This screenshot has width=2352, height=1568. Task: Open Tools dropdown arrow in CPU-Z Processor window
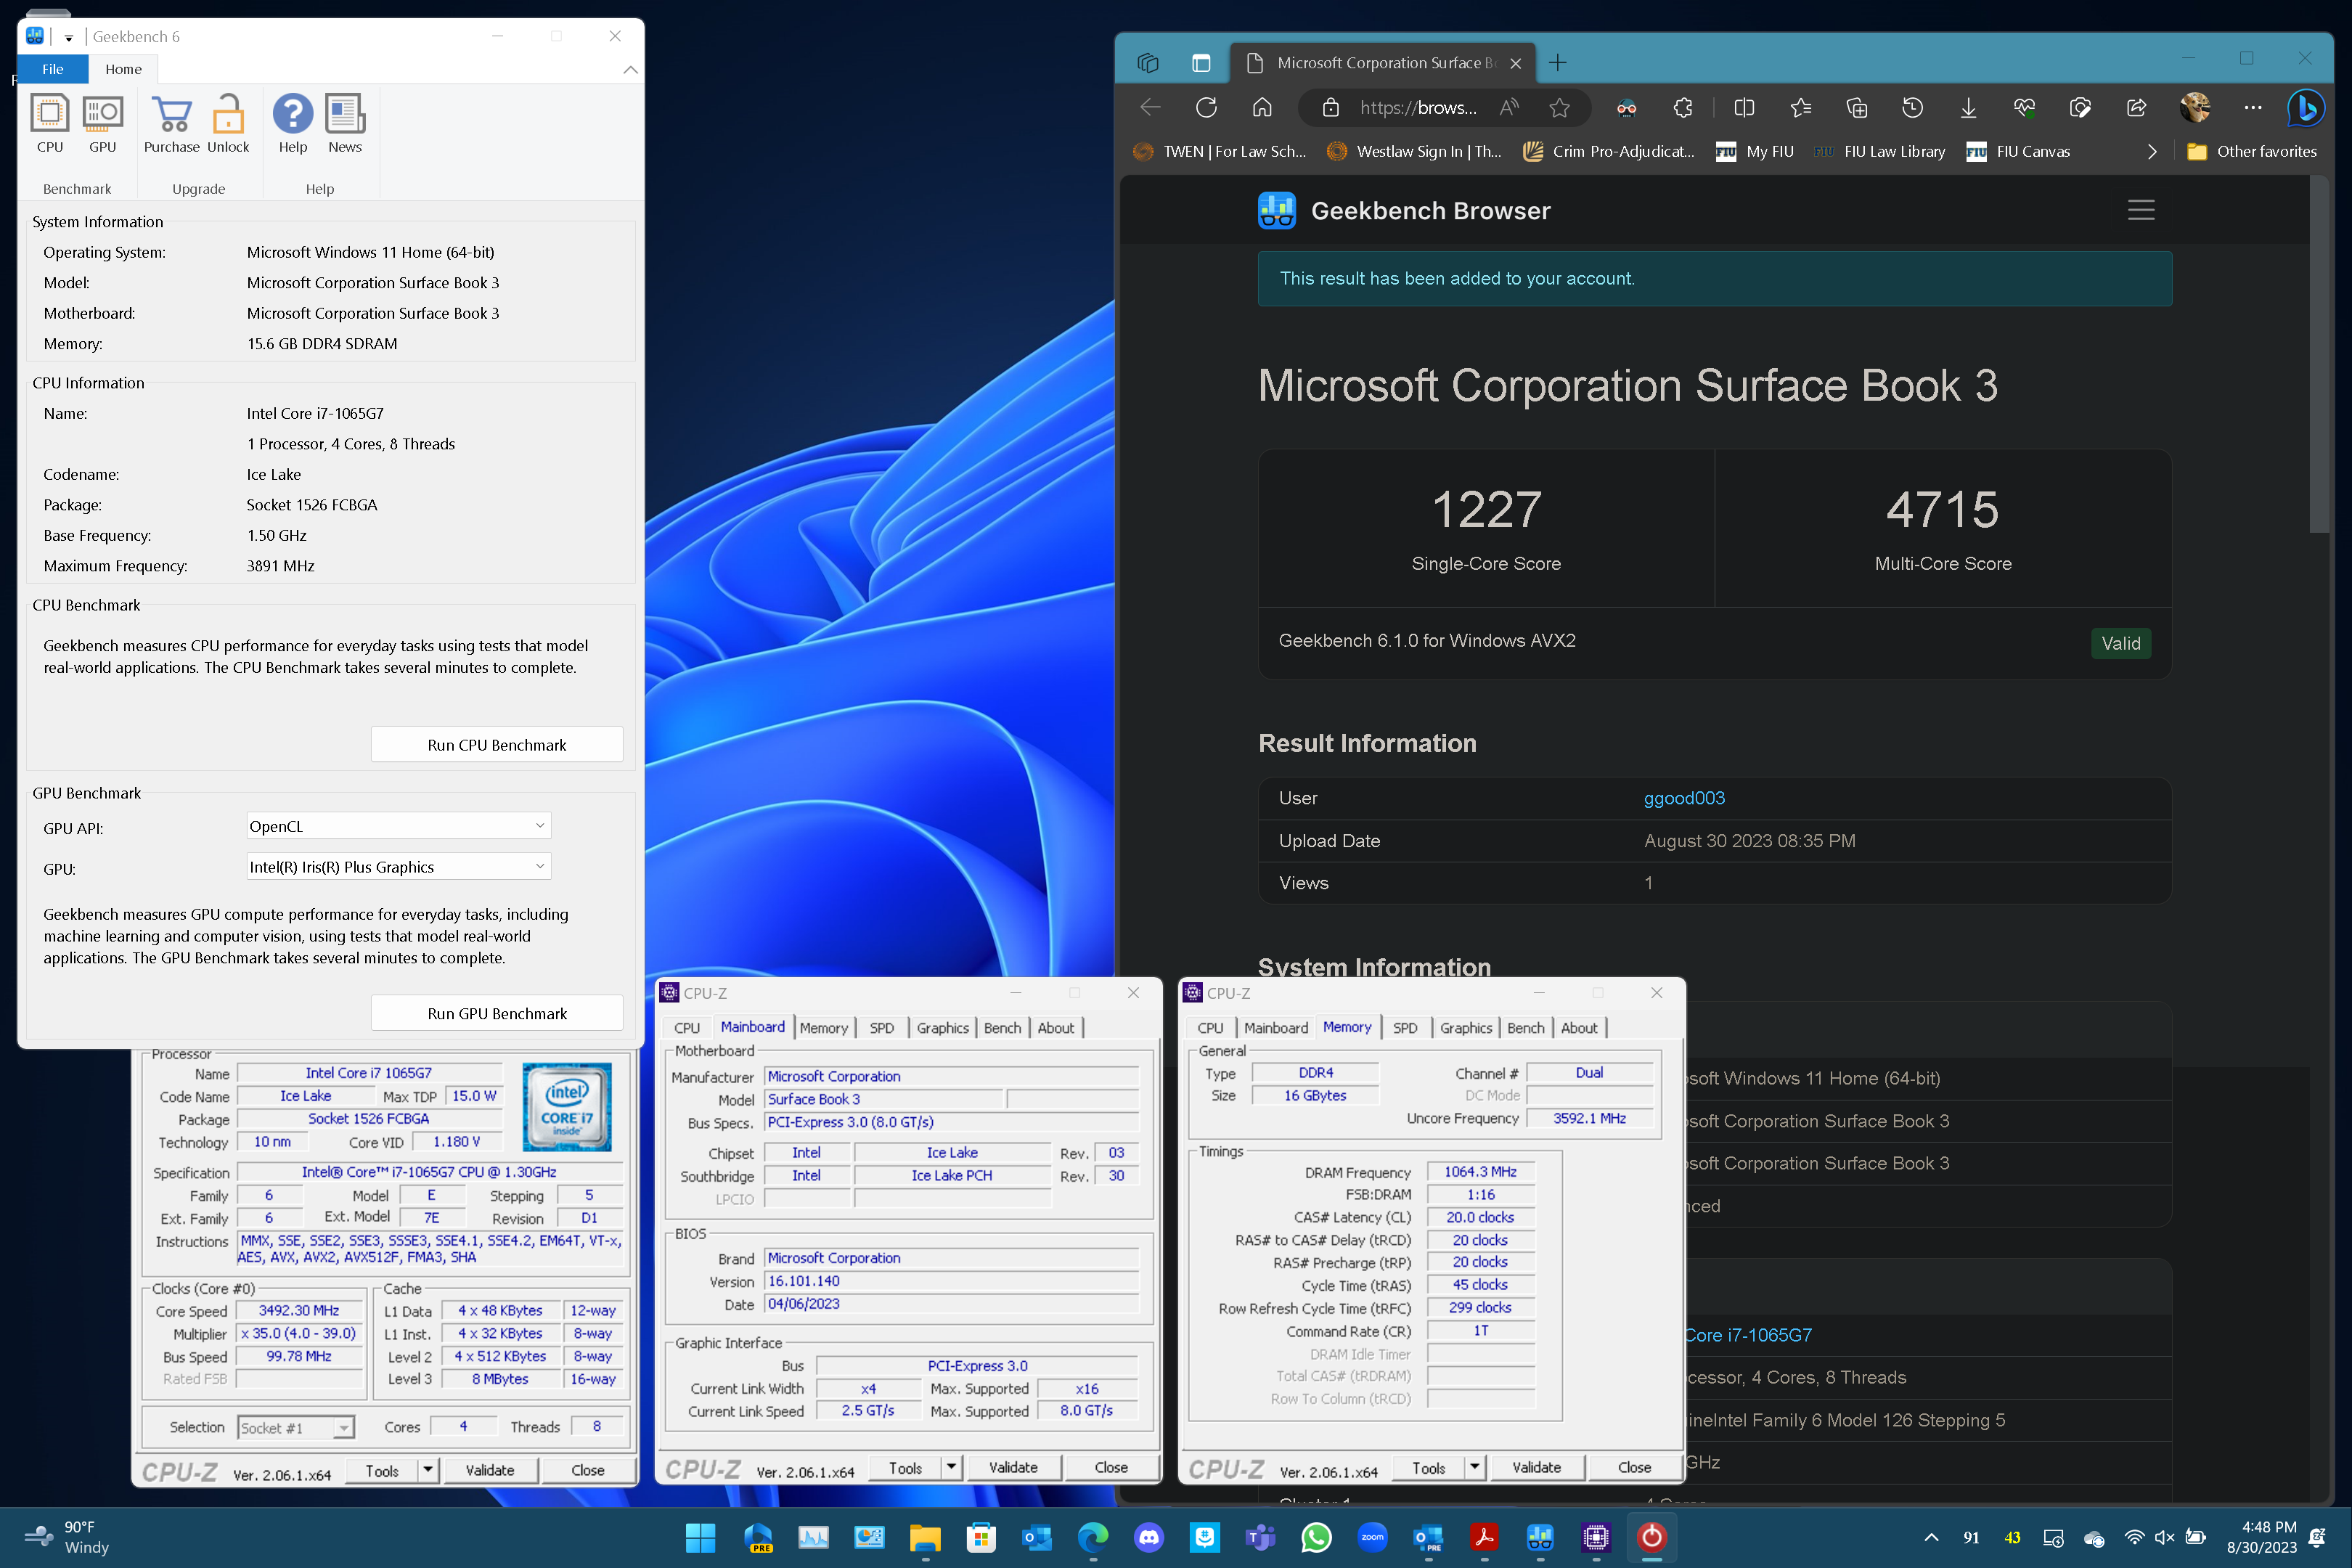point(428,1469)
